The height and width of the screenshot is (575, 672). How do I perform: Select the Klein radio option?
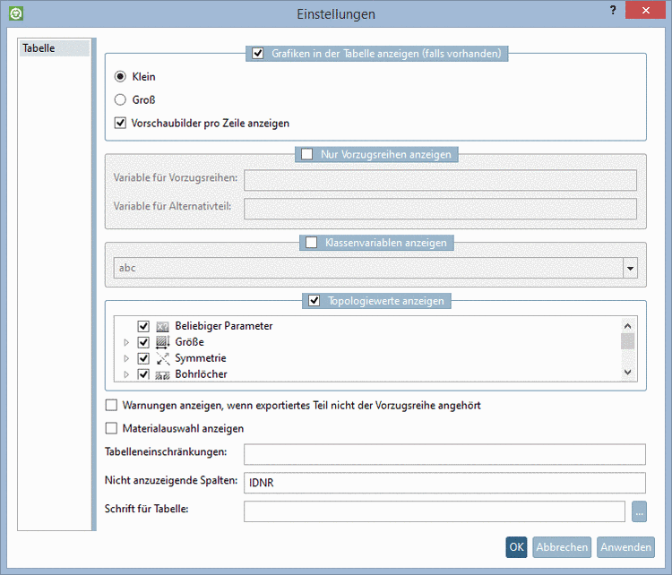pos(120,77)
